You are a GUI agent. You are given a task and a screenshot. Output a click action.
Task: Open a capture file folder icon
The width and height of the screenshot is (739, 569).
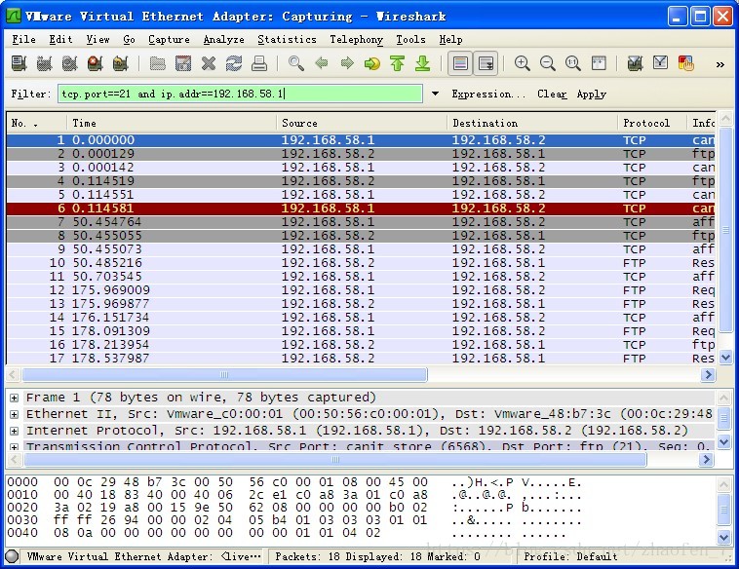[x=157, y=63]
